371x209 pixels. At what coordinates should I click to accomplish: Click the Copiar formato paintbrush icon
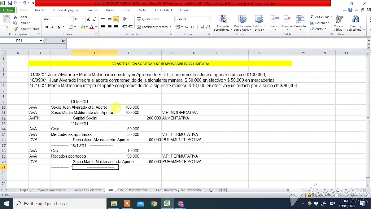click(16, 29)
